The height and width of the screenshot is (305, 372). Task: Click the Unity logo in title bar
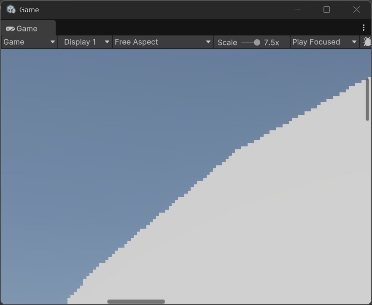[11, 10]
